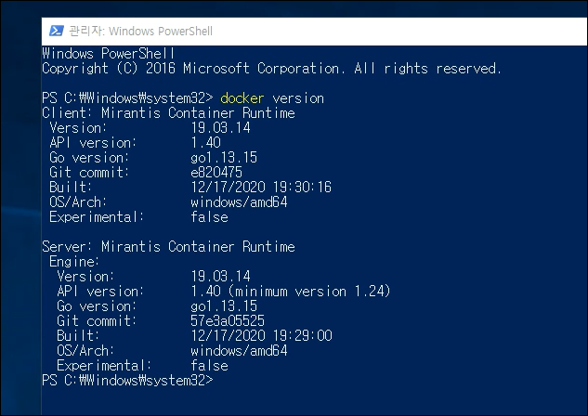
Task: Click the PowerShell icon in title bar
Action: [x=57, y=31]
